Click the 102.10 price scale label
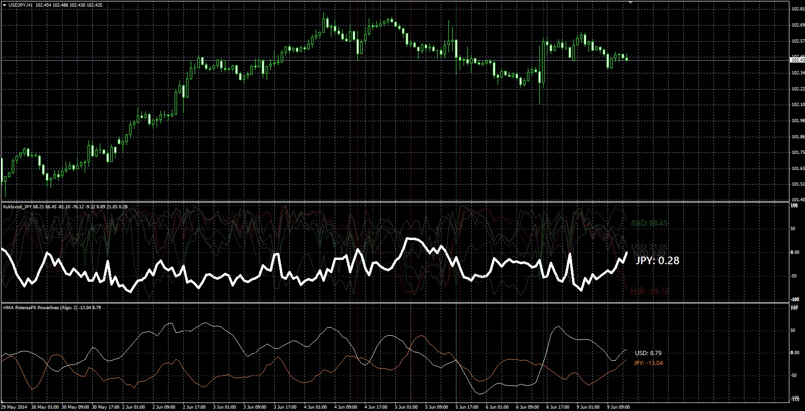This screenshot has height=411, width=805. [x=797, y=105]
